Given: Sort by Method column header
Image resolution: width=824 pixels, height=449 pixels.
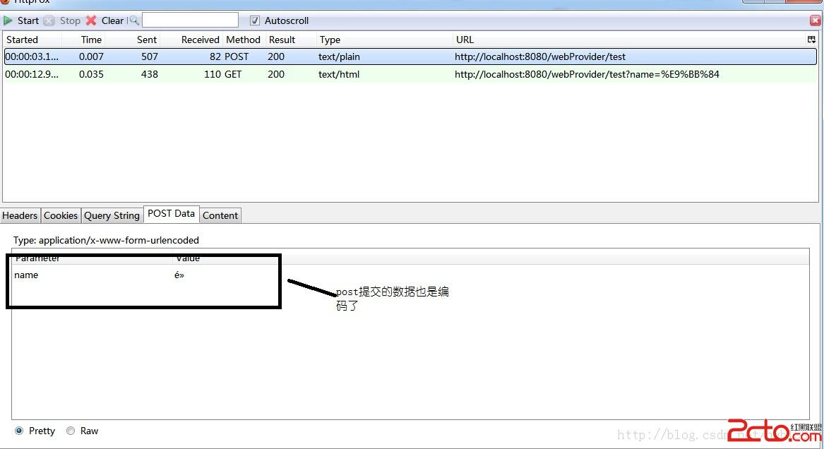Looking at the screenshot, I should (243, 40).
